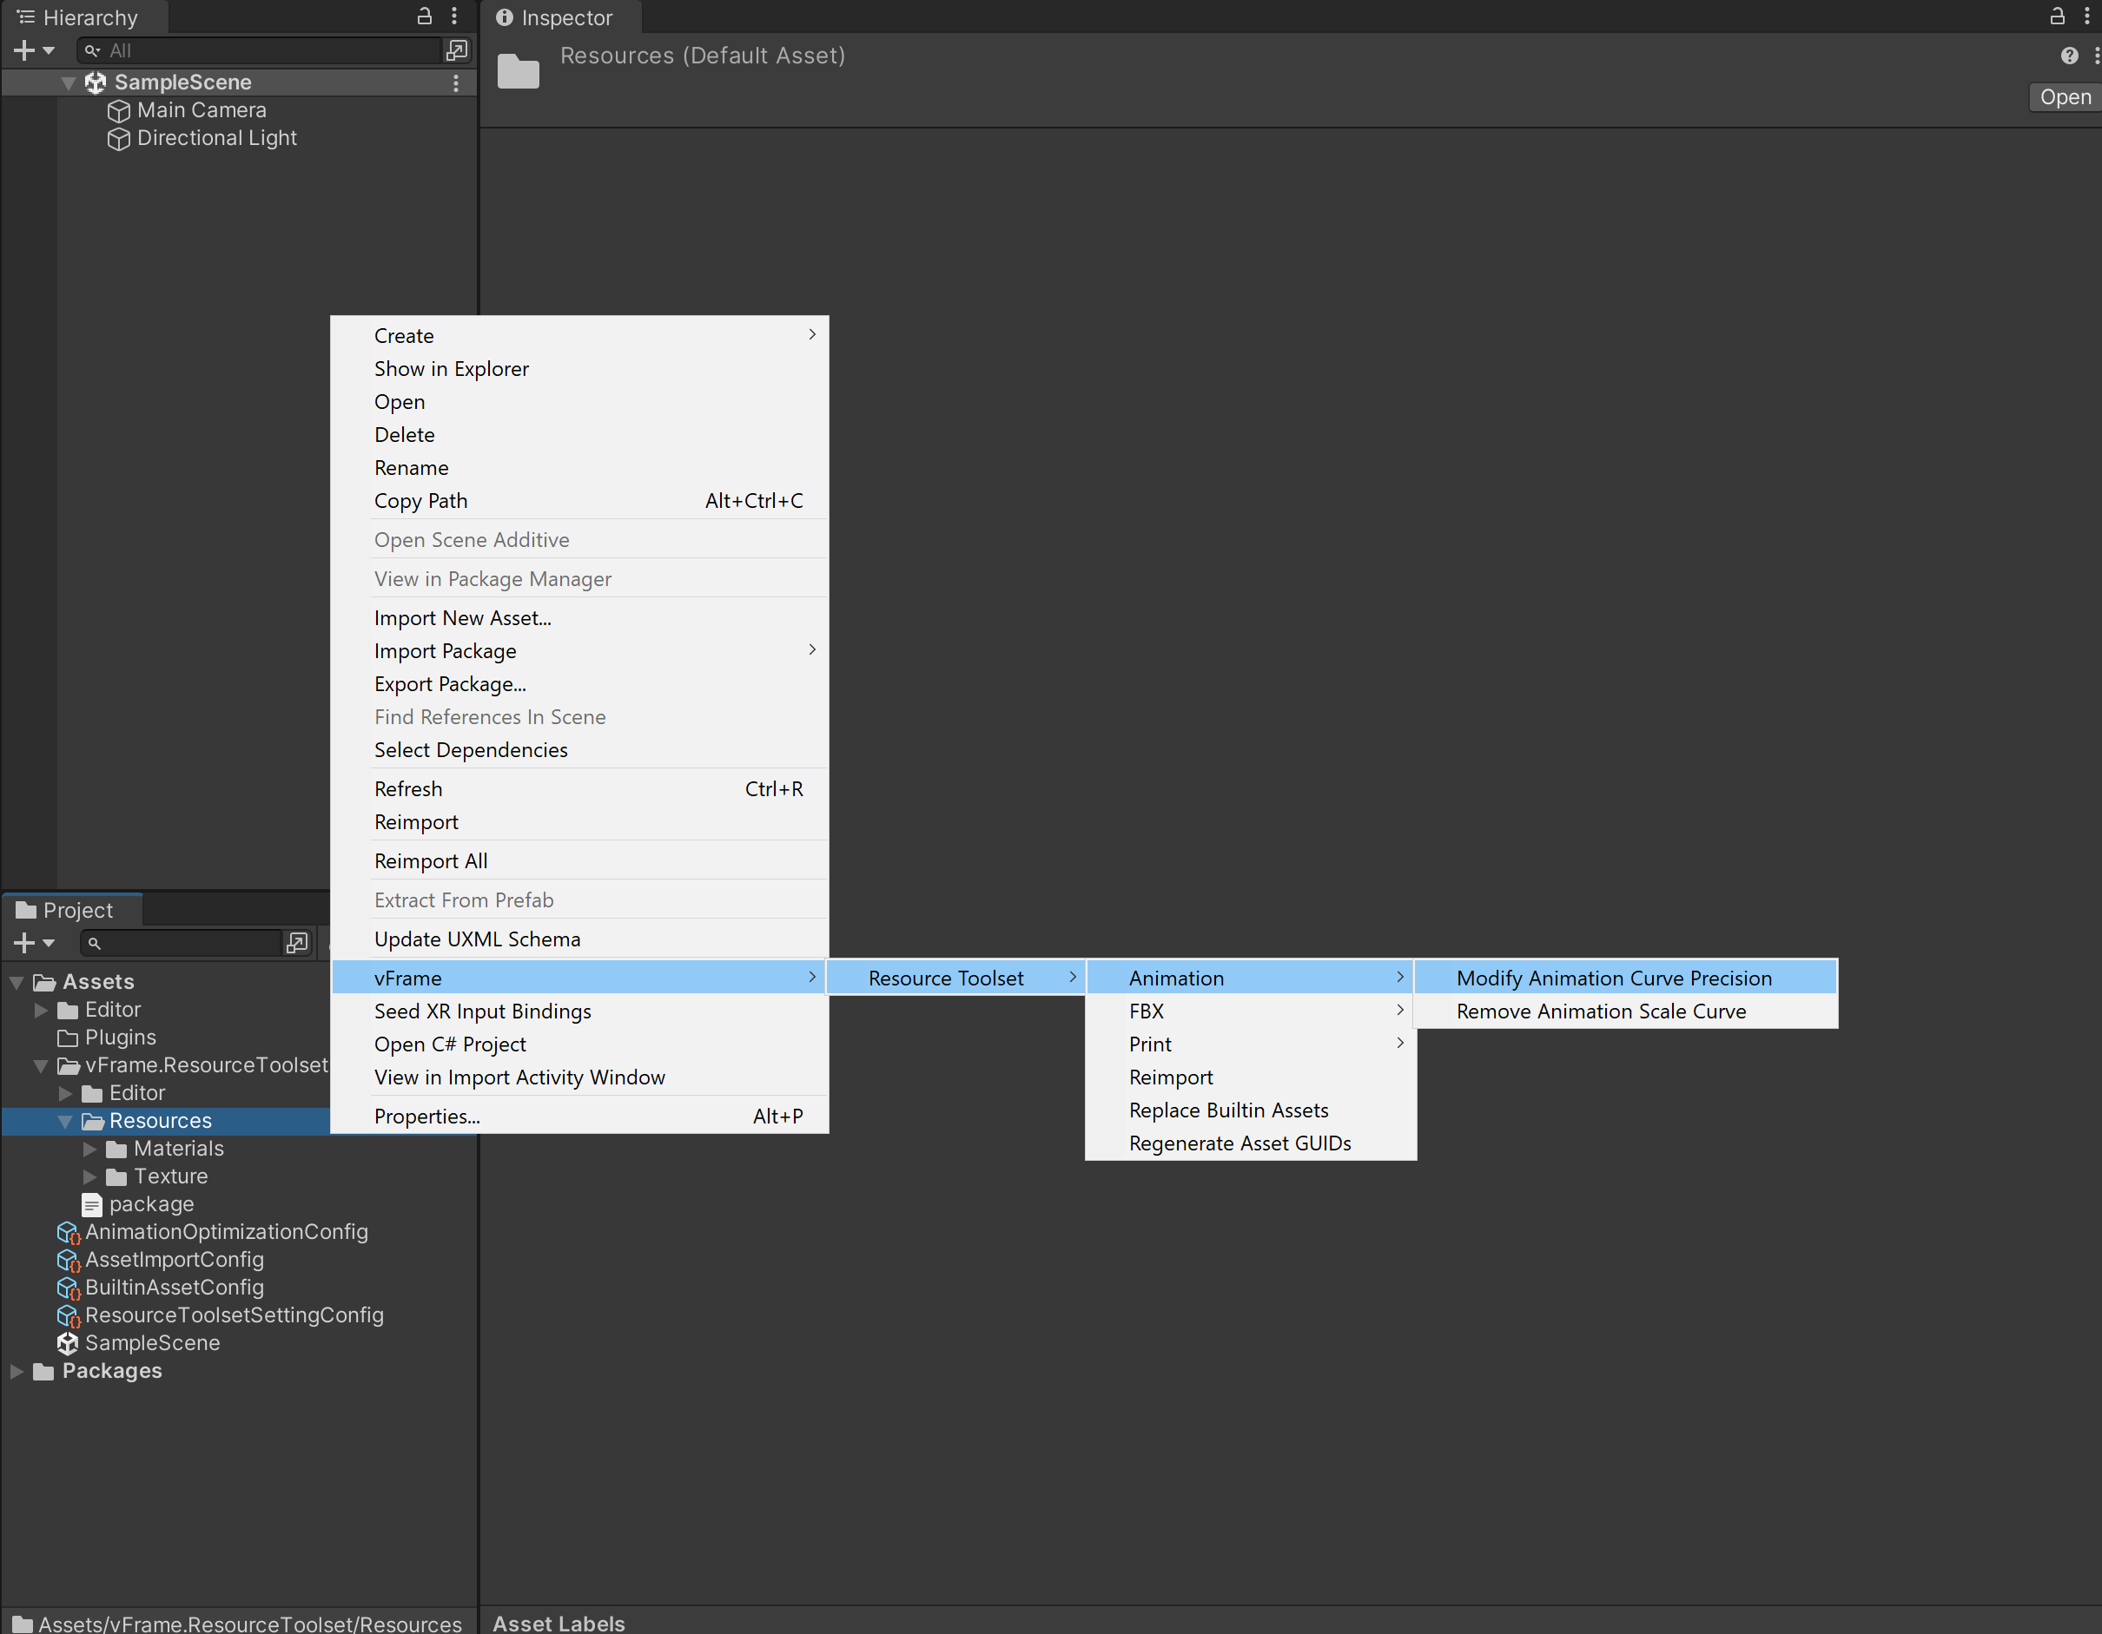Toggle the Inspector panel lock icon
The image size is (2102, 1634).
click(x=2057, y=16)
